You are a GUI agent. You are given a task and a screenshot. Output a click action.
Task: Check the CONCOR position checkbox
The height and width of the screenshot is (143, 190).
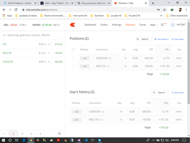point(73,58)
